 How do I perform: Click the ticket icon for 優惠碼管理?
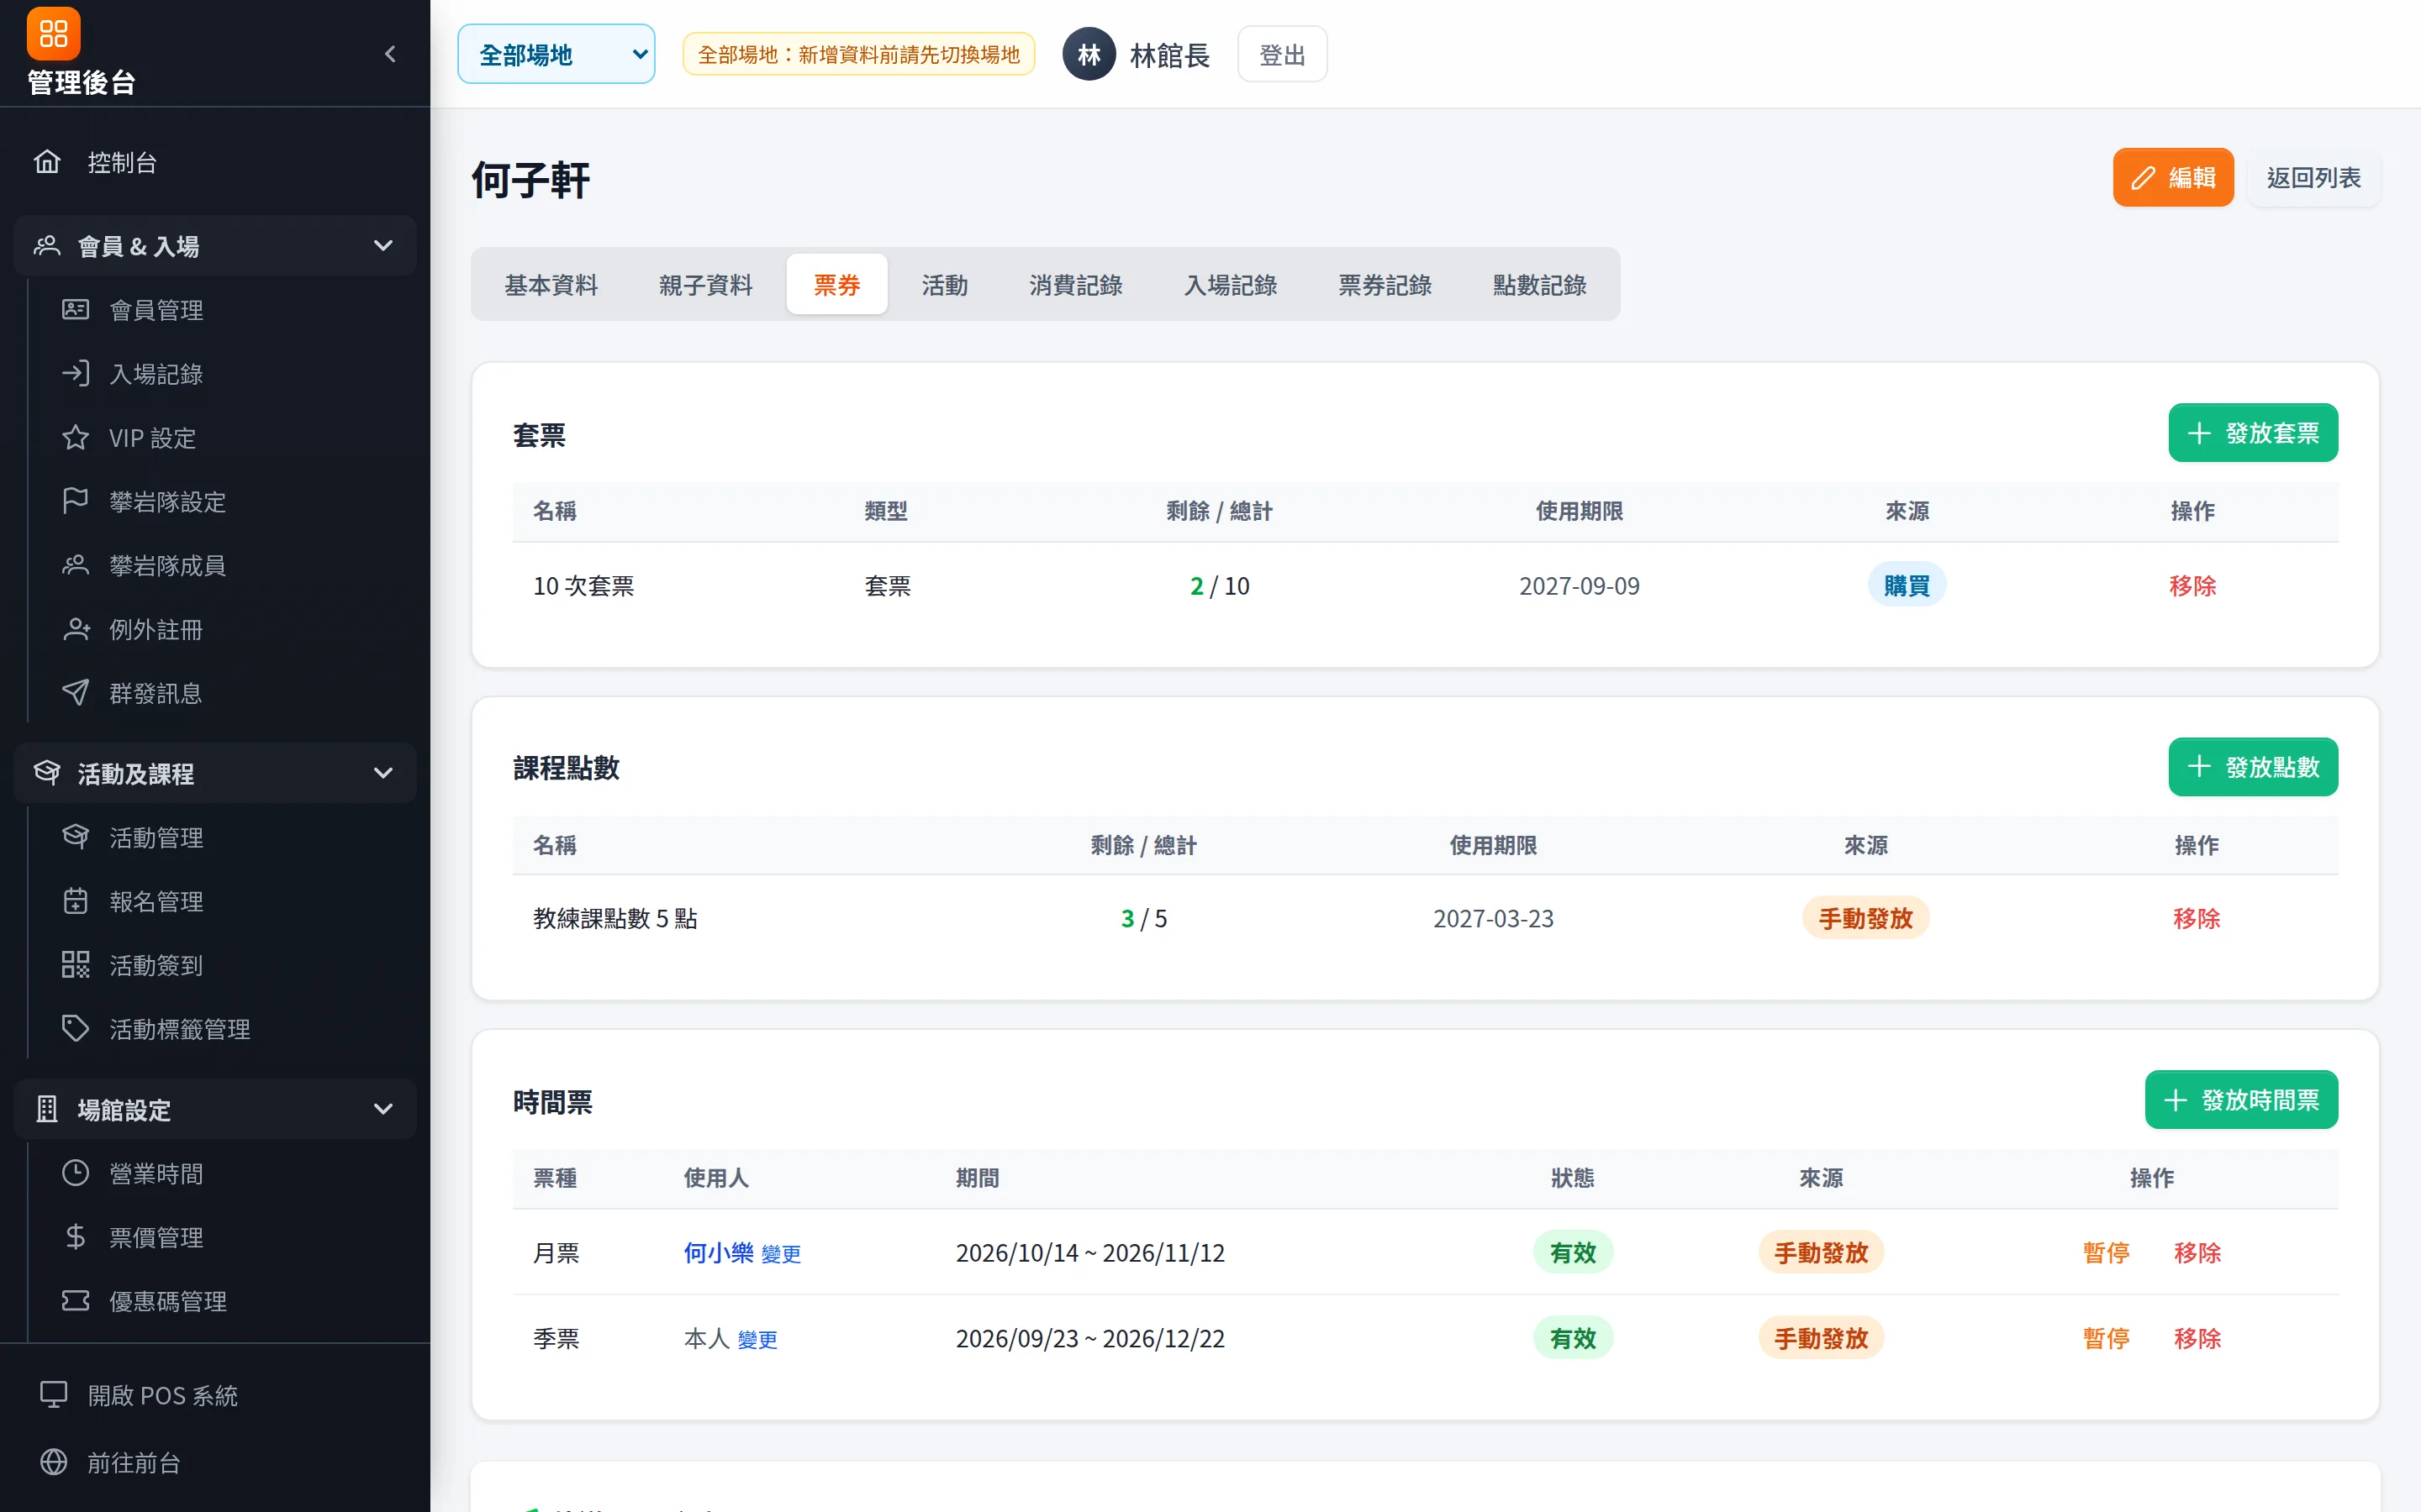click(x=75, y=1301)
